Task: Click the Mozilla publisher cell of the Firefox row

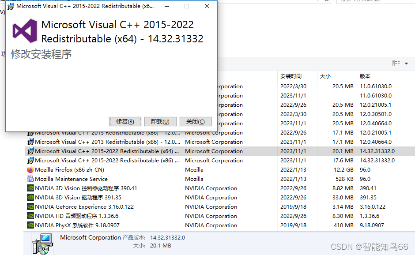Action: pos(194,169)
